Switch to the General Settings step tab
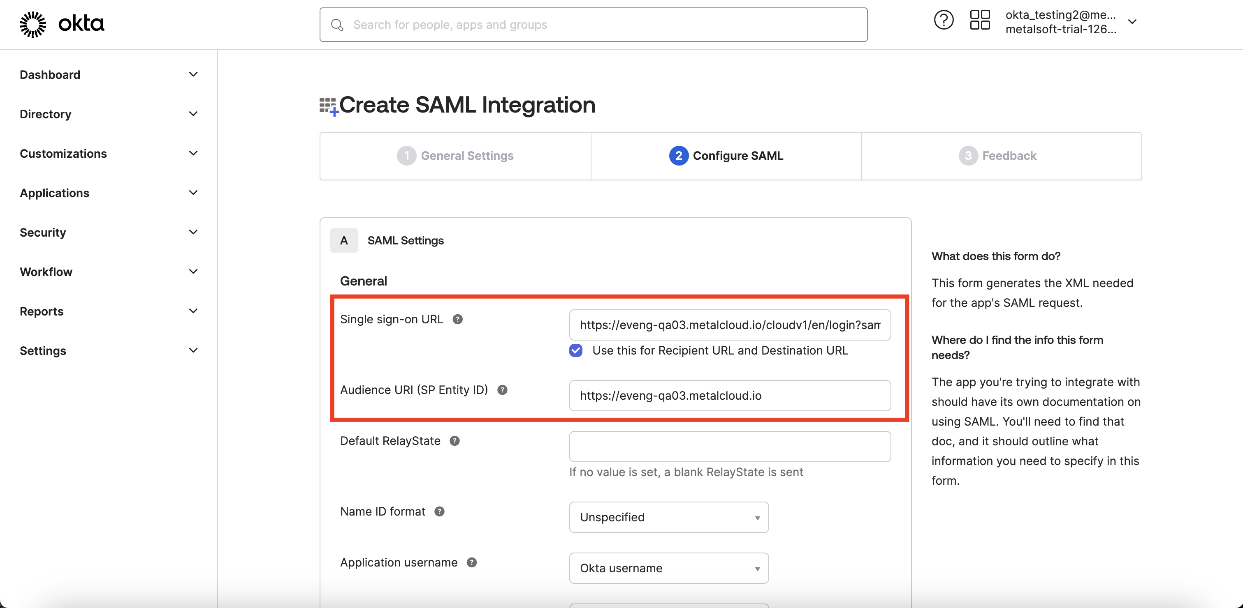This screenshot has height=608, width=1243. [455, 156]
